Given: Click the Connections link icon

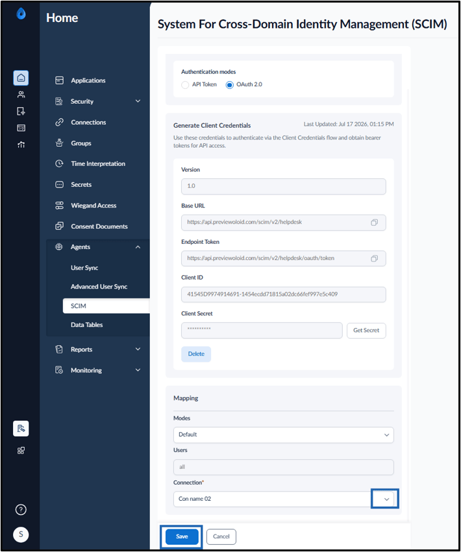Looking at the screenshot, I should 60,122.
